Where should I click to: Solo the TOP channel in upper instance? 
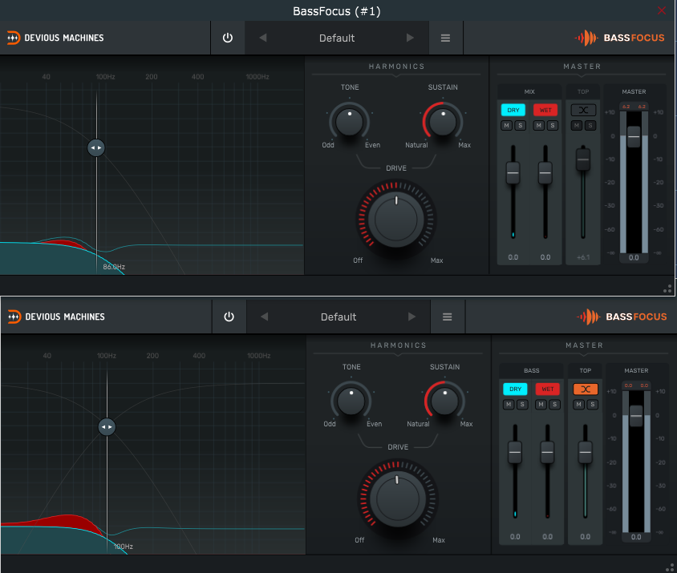(590, 126)
